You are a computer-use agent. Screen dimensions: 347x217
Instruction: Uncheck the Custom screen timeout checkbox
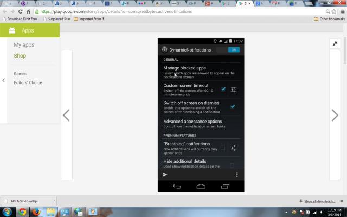[223, 89]
